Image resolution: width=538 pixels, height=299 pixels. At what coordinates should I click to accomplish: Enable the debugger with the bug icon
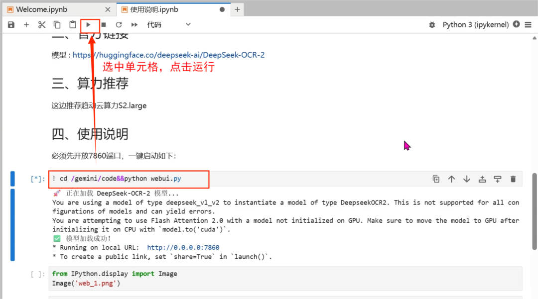[432, 25]
